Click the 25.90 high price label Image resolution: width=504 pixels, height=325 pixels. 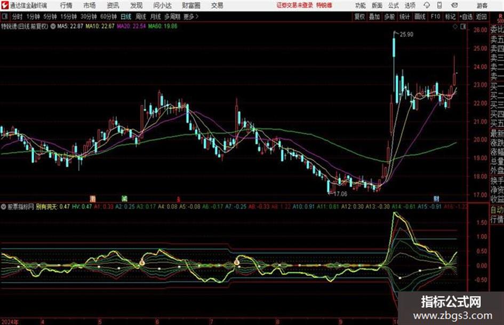406,35
